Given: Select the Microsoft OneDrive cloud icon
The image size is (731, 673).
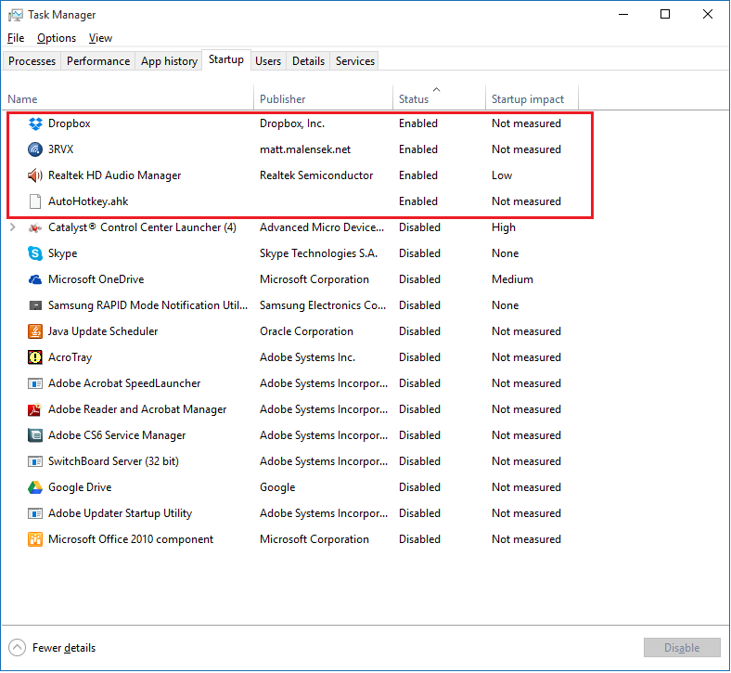Looking at the screenshot, I should [35, 279].
